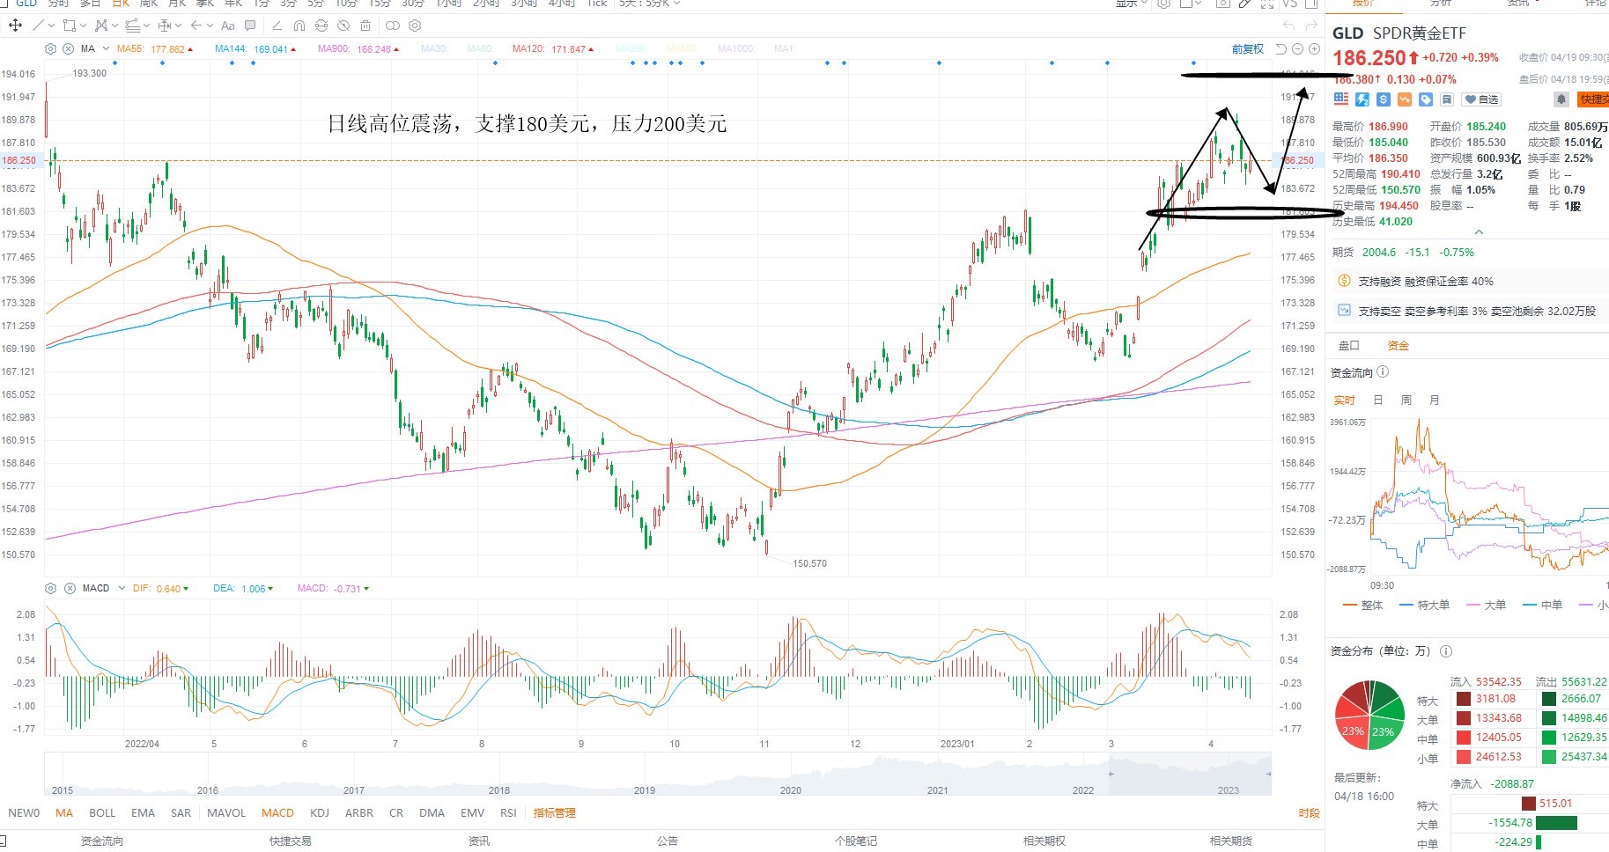The height and width of the screenshot is (852, 1609).
Task: Zoom in the chart with the plus icon
Action: click(x=1314, y=48)
